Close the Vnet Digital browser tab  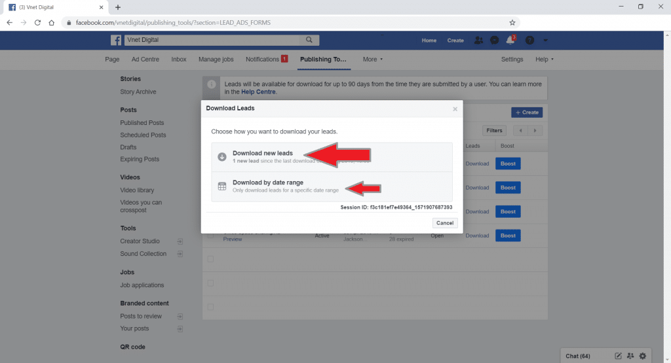[x=102, y=7]
